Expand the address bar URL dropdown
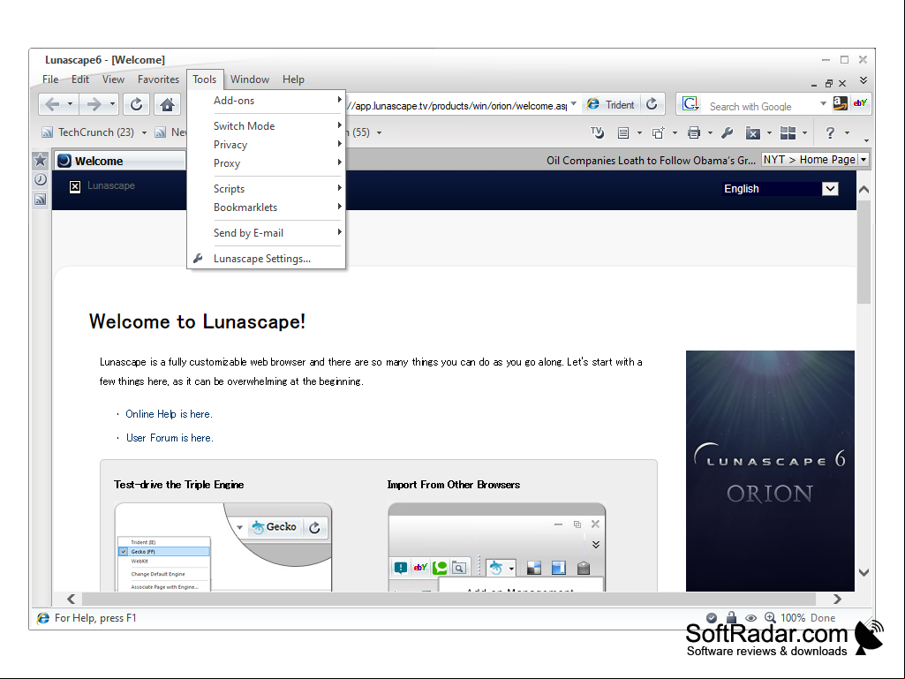This screenshot has height=679, width=905. click(573, 103)
